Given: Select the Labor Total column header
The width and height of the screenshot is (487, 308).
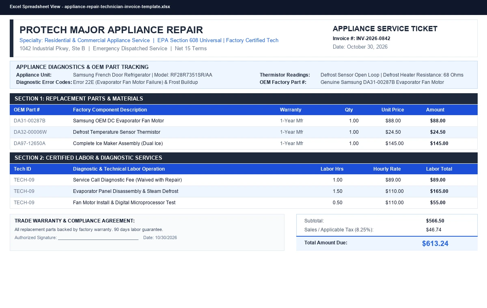Looking at the screenshot, I should pyautogui.click(x=439, y=169).
